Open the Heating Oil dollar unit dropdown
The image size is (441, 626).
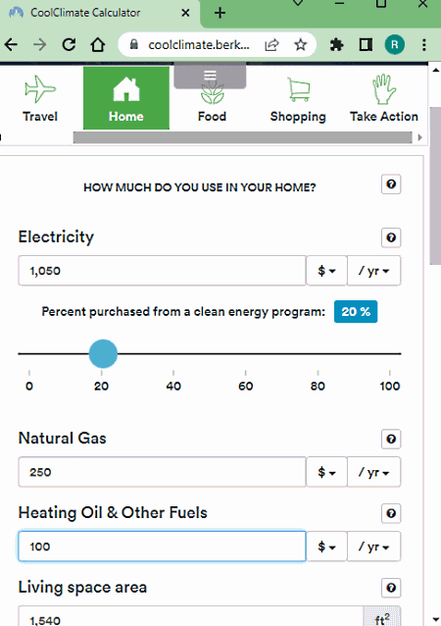326,547
